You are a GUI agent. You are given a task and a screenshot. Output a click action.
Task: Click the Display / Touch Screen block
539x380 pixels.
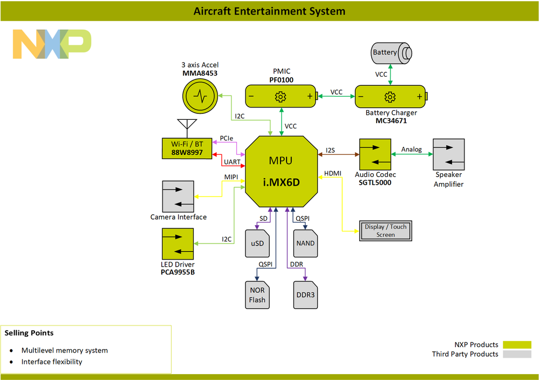click(385, 230)
